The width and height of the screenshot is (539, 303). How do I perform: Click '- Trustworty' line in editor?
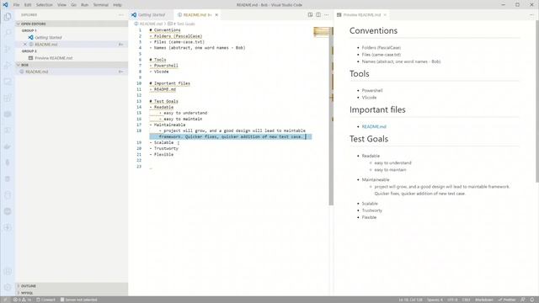[x=164, y=148]
